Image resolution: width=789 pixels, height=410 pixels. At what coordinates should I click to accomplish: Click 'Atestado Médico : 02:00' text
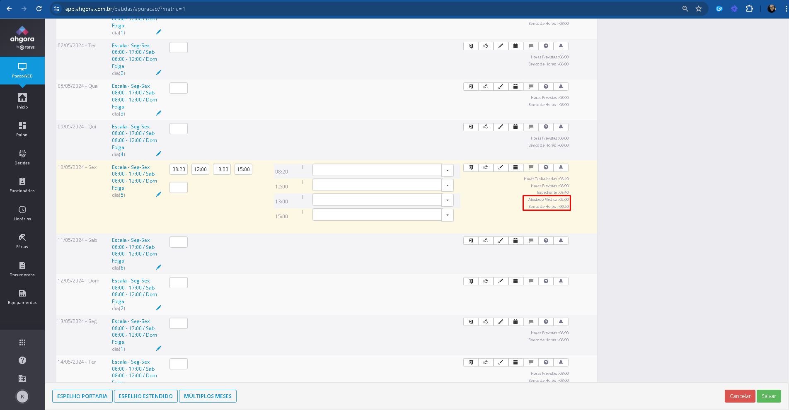pos(548,200)
